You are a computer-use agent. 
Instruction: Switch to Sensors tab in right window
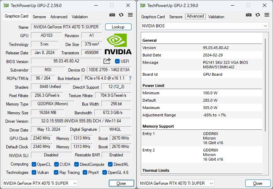(176, 17)
